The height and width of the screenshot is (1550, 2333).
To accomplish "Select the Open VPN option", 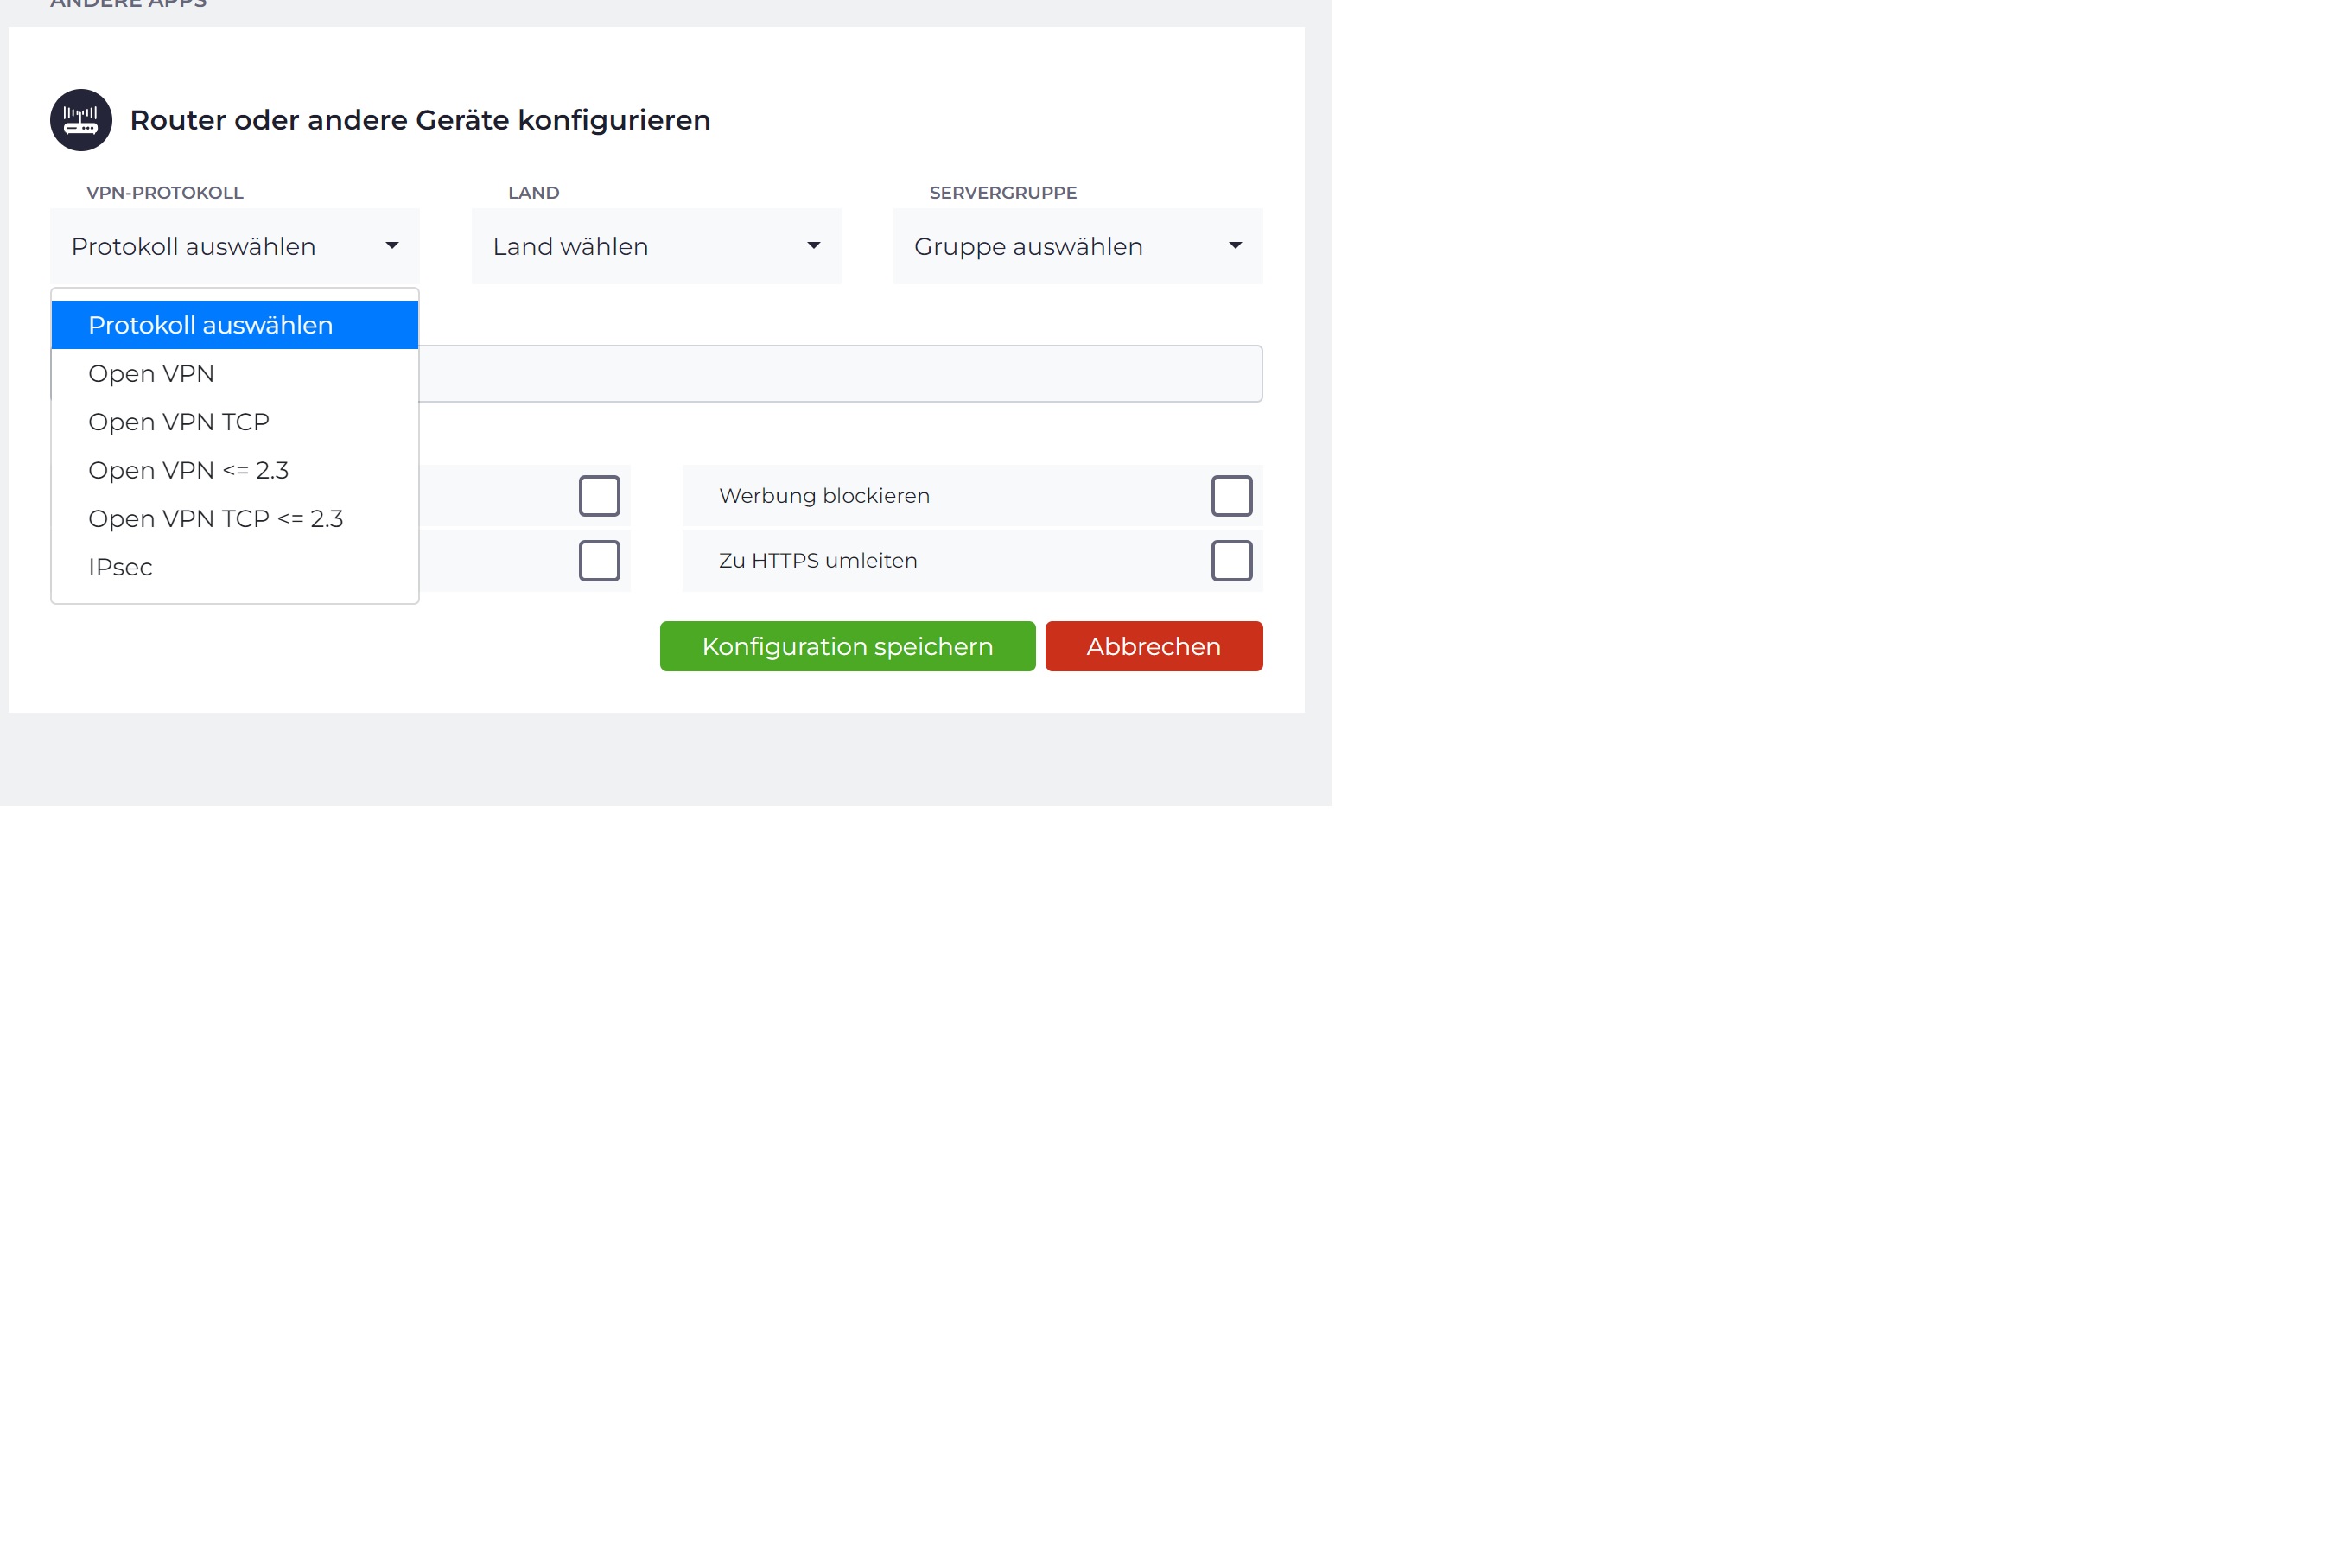I will [151, 373].
